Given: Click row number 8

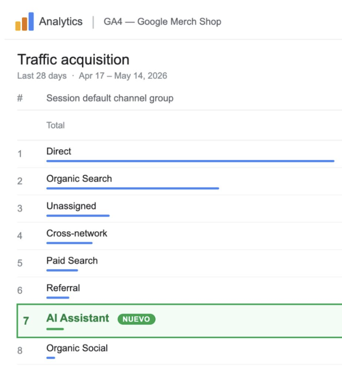Looking at the screenshot, I should [x=20, y=351].
